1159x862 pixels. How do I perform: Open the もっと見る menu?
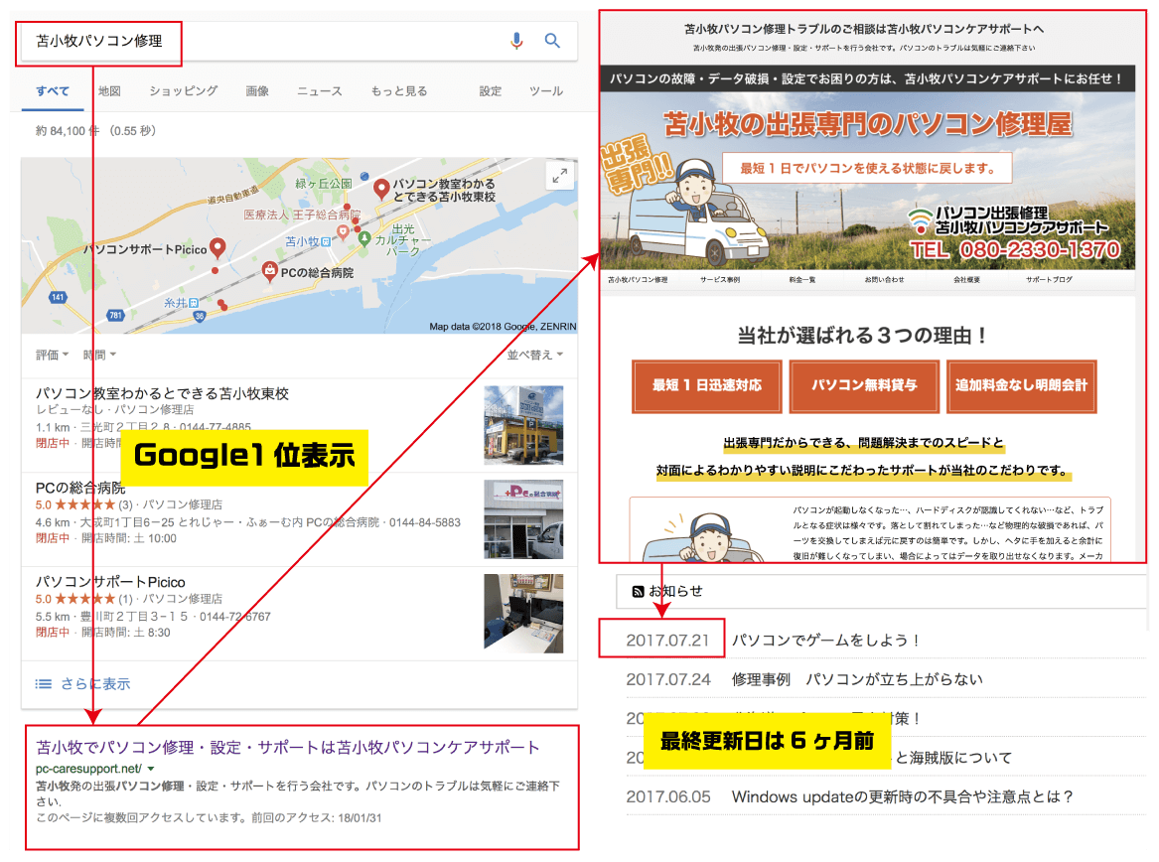coord(399,91)
